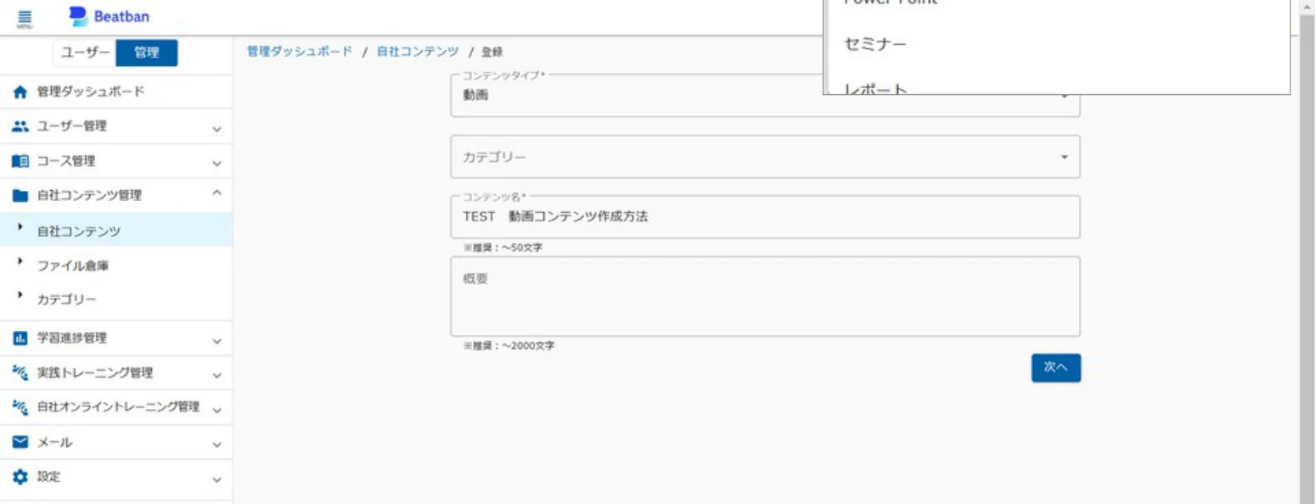Collapse the 自社コンテンツ管理 section
The image size is (1315, 504).
pyautogui.click(x=216, y=194)
